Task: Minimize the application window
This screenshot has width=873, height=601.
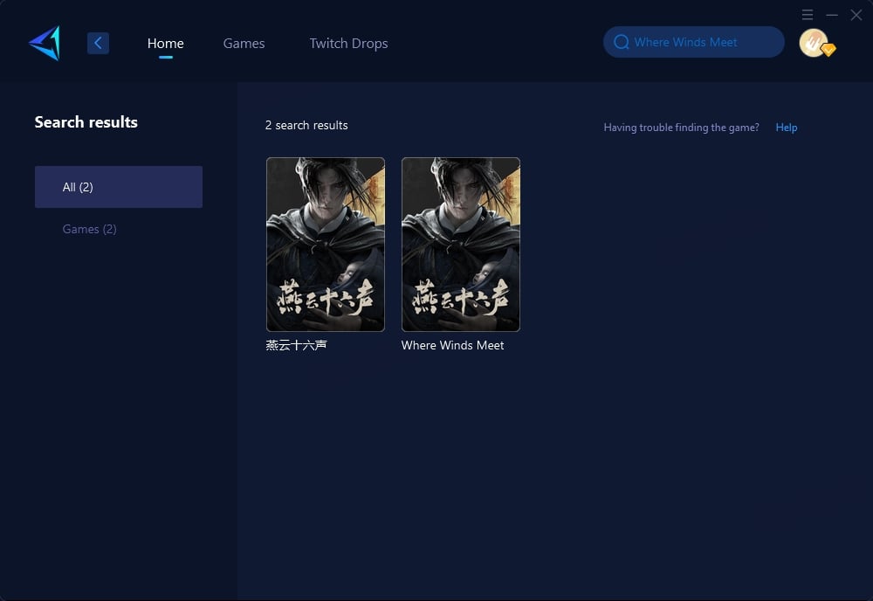Action: point(832,15)
